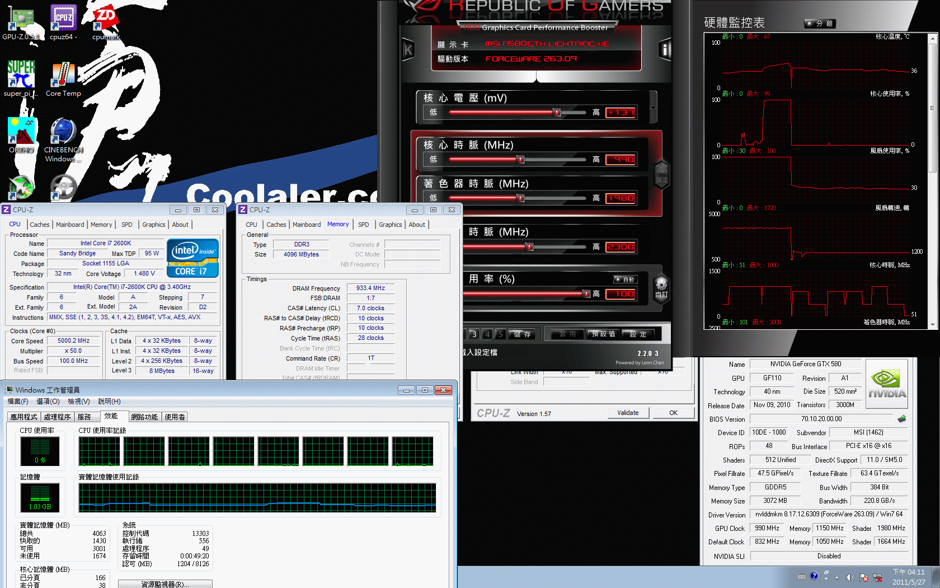Viewport: 940px width, 588px height.
Task: Expand the core voltage dropdown arrow
Action: pos(653,108)
